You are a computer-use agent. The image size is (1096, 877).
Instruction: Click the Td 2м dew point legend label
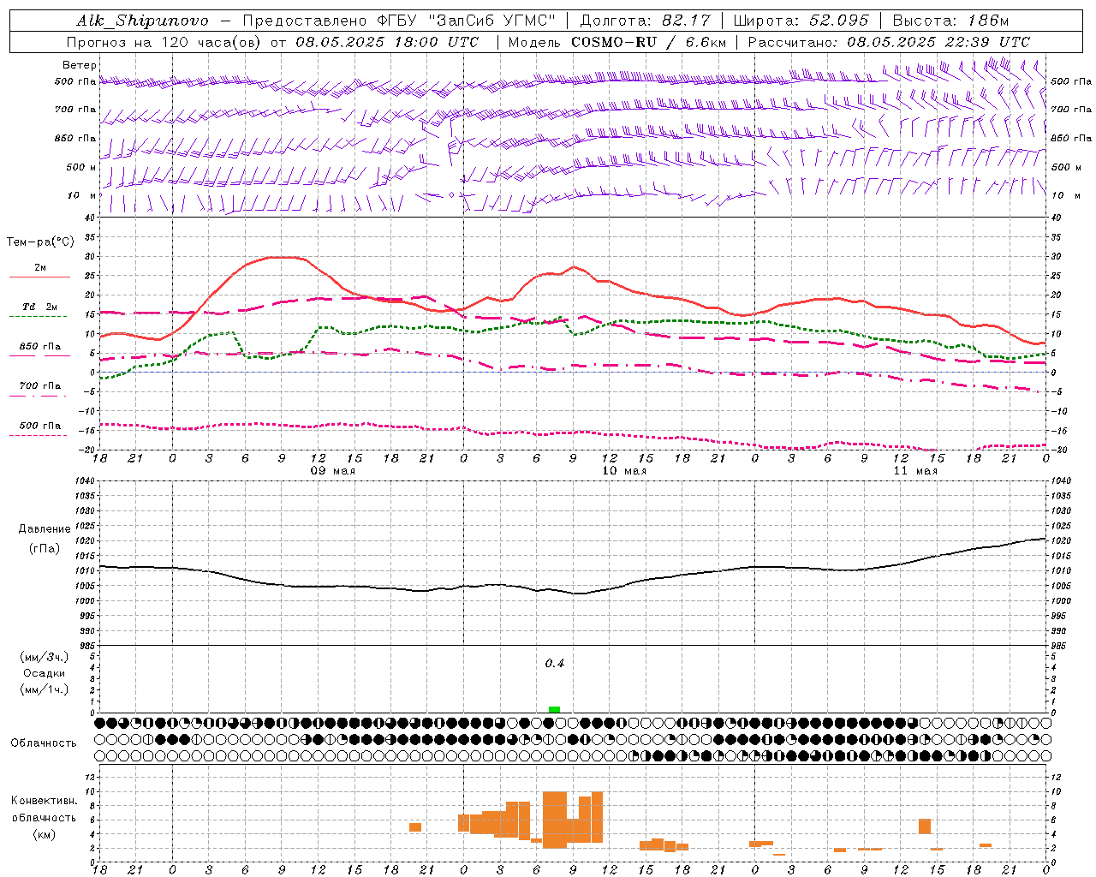point(40,307)
